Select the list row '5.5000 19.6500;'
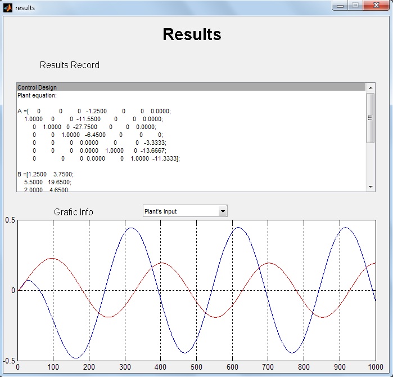The image size is (393, 377). tap(48, 183)
